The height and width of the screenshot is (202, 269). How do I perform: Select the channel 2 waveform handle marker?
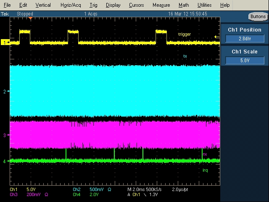point(6,91)
